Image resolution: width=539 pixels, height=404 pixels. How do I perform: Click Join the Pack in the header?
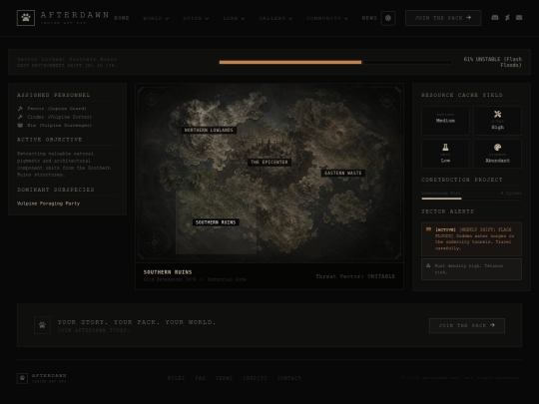pyautogui.click(x=443, y=18)
